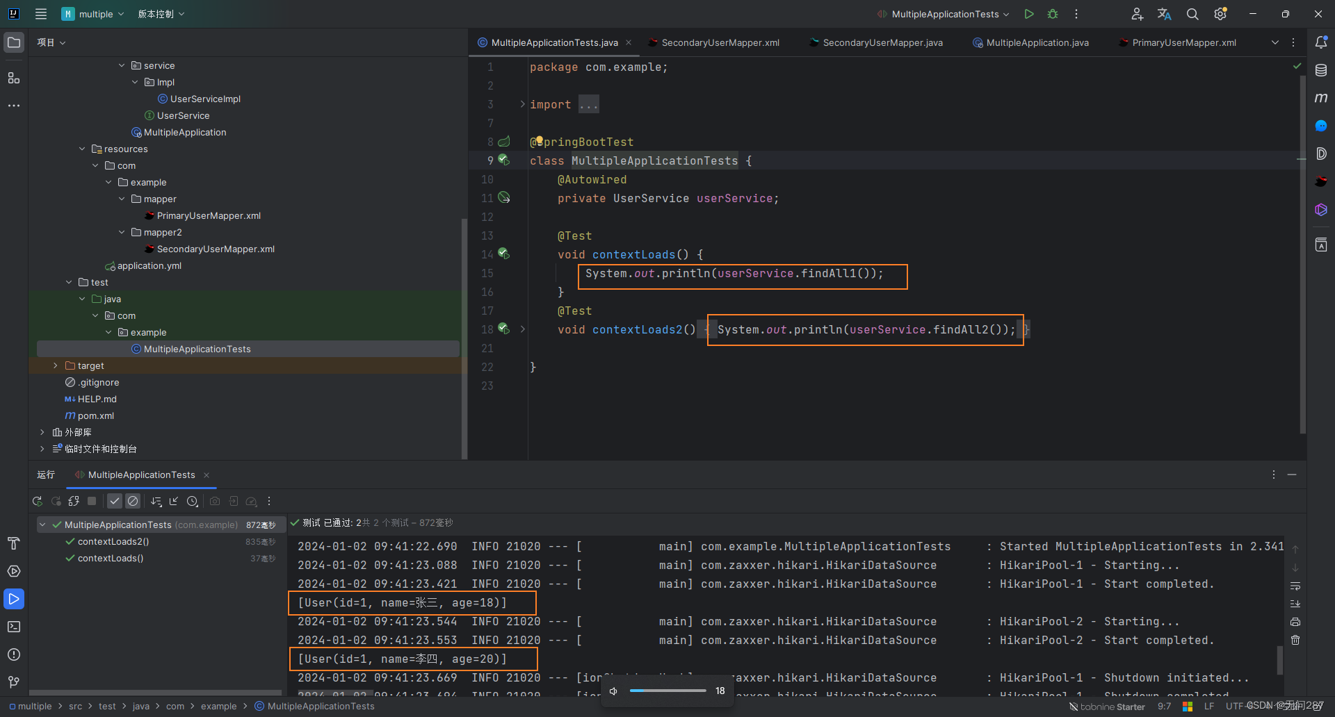
Task: Click the translate icon in title bar
Action: (x=1165, y=14)
